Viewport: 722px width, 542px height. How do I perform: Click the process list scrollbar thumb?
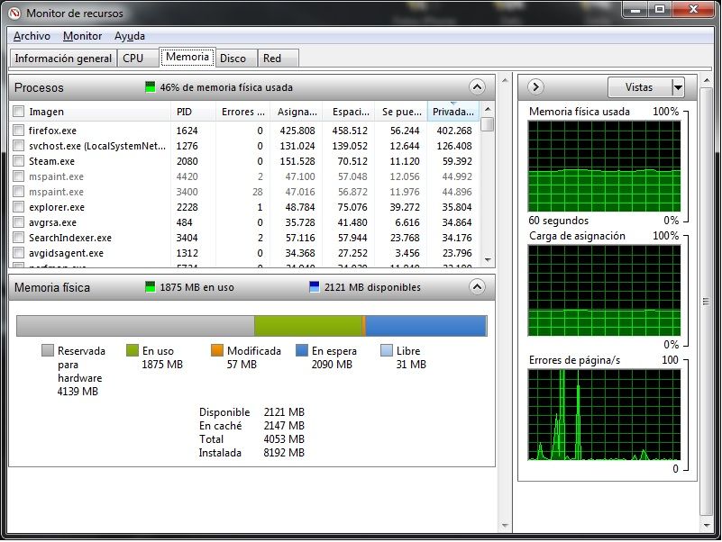(x=488, y=123)
